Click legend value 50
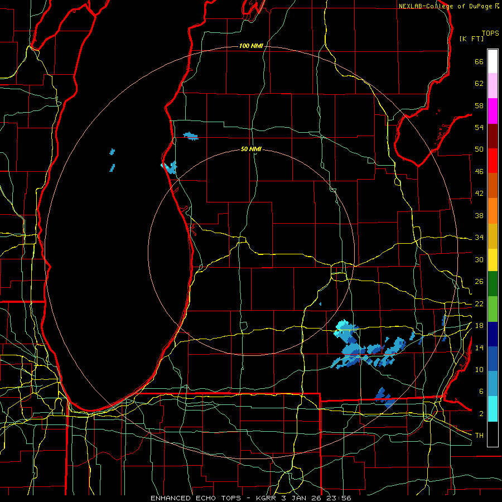 479,149
